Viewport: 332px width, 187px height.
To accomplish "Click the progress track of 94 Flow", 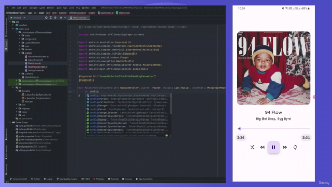I will (273, 129).
